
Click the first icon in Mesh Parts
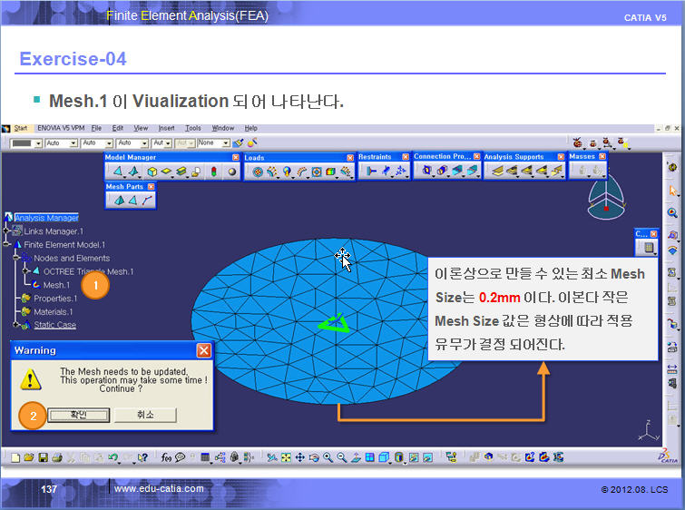coord(117,200)
